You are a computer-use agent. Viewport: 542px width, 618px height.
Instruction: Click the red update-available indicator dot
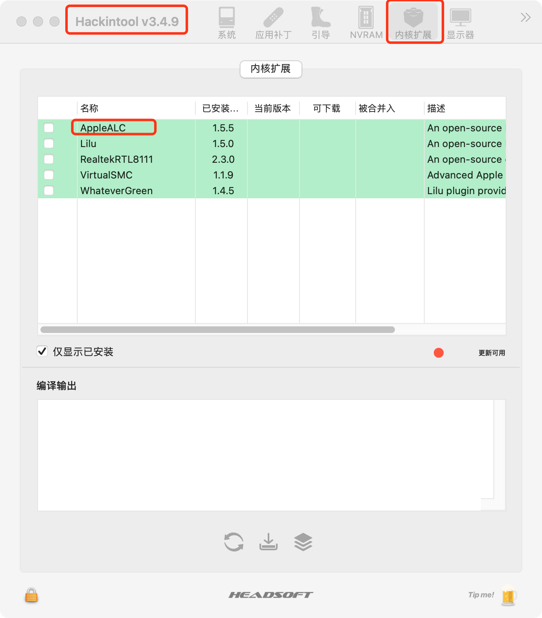click(x=439, y=353)
